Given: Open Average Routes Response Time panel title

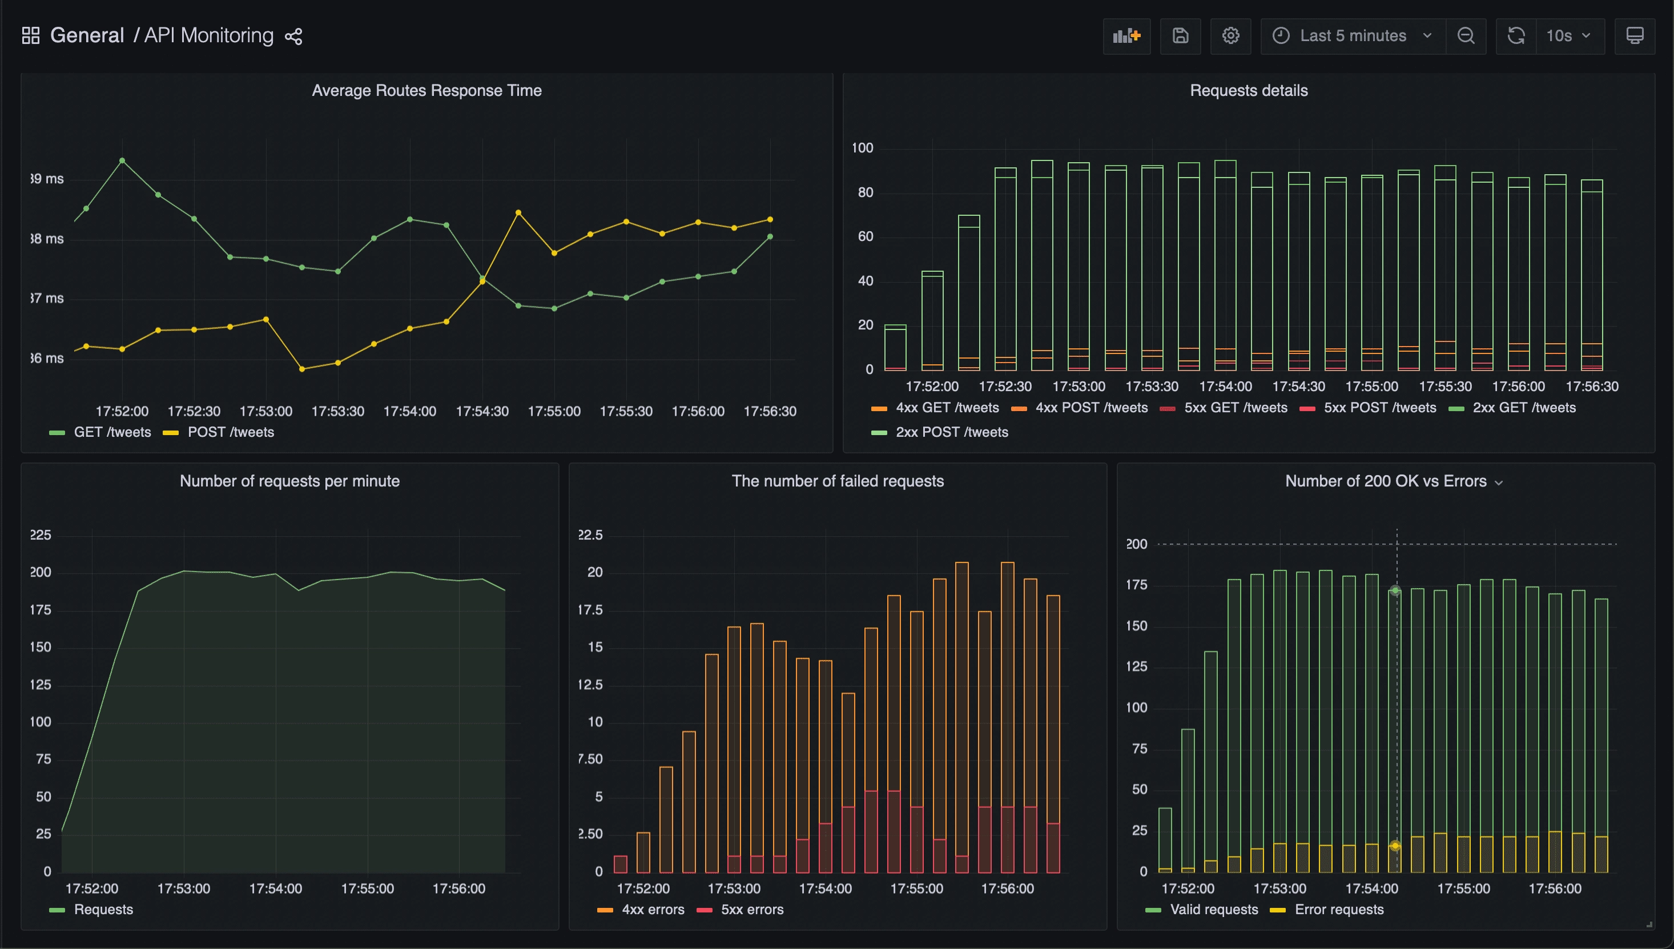Looking at the screenshot, I should pos(427,91).
